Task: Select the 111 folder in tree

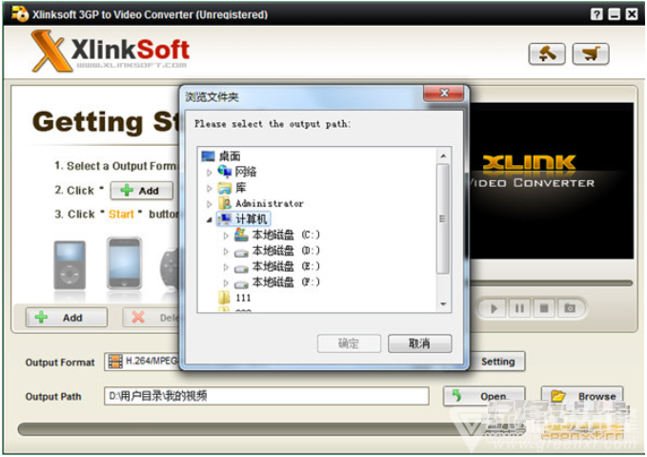Action: point(234,298)
